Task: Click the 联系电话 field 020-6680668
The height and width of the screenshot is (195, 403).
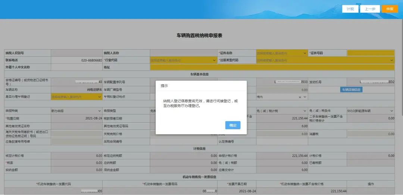Action: [x=76, y=60]
